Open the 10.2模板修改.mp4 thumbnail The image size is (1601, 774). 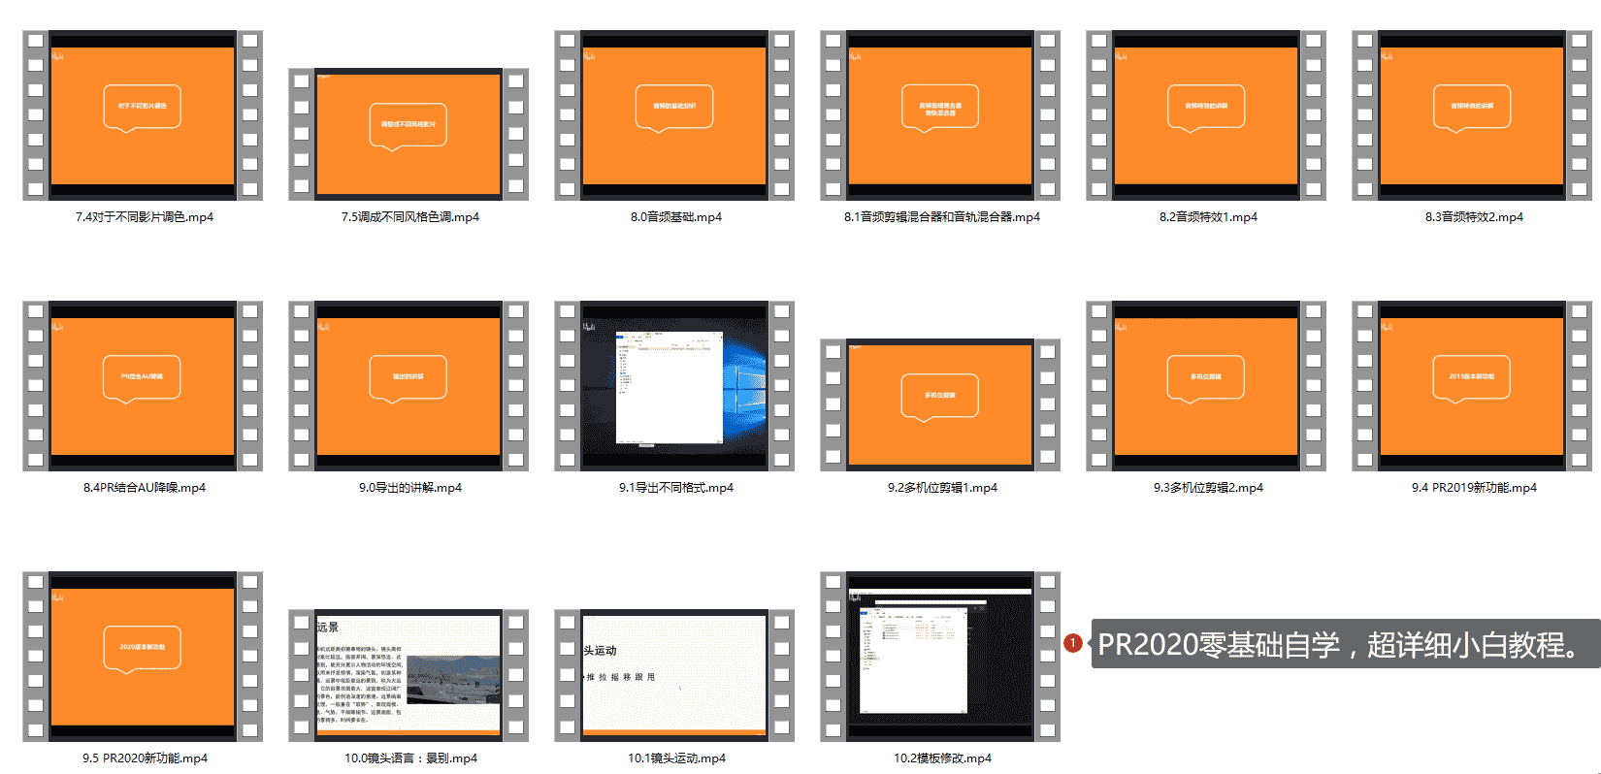tap(940, 657)
